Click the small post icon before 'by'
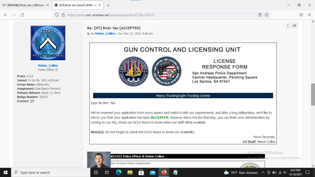 point(88,34)
